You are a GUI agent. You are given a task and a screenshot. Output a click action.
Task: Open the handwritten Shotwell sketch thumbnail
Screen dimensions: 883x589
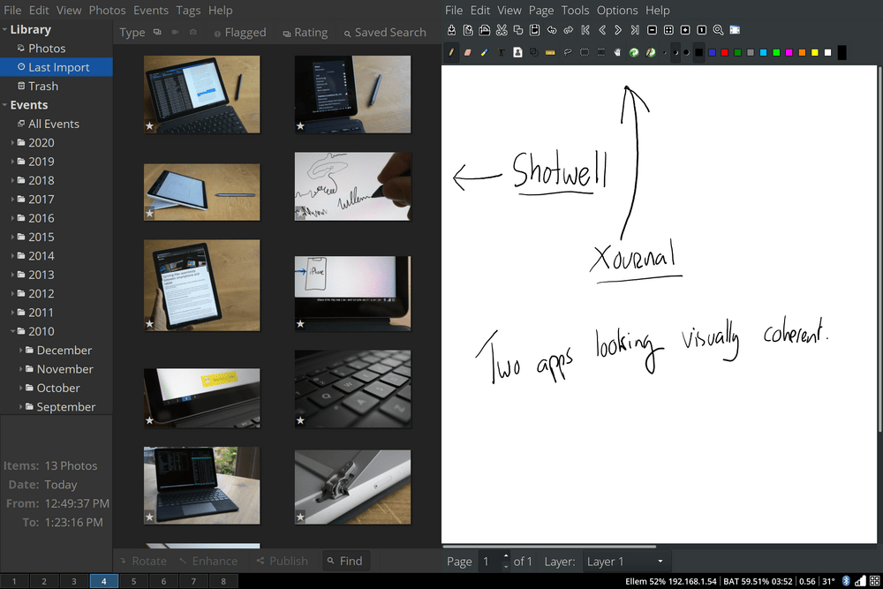pyautogui.click(x=352, y=186)
